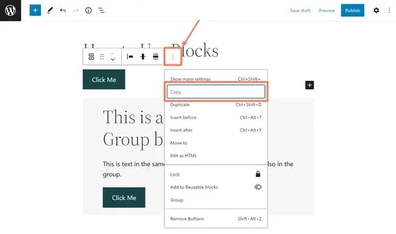Click the Click Me button inside group
The width and height of the screenshot is (396, 234).
click(124, 198)
